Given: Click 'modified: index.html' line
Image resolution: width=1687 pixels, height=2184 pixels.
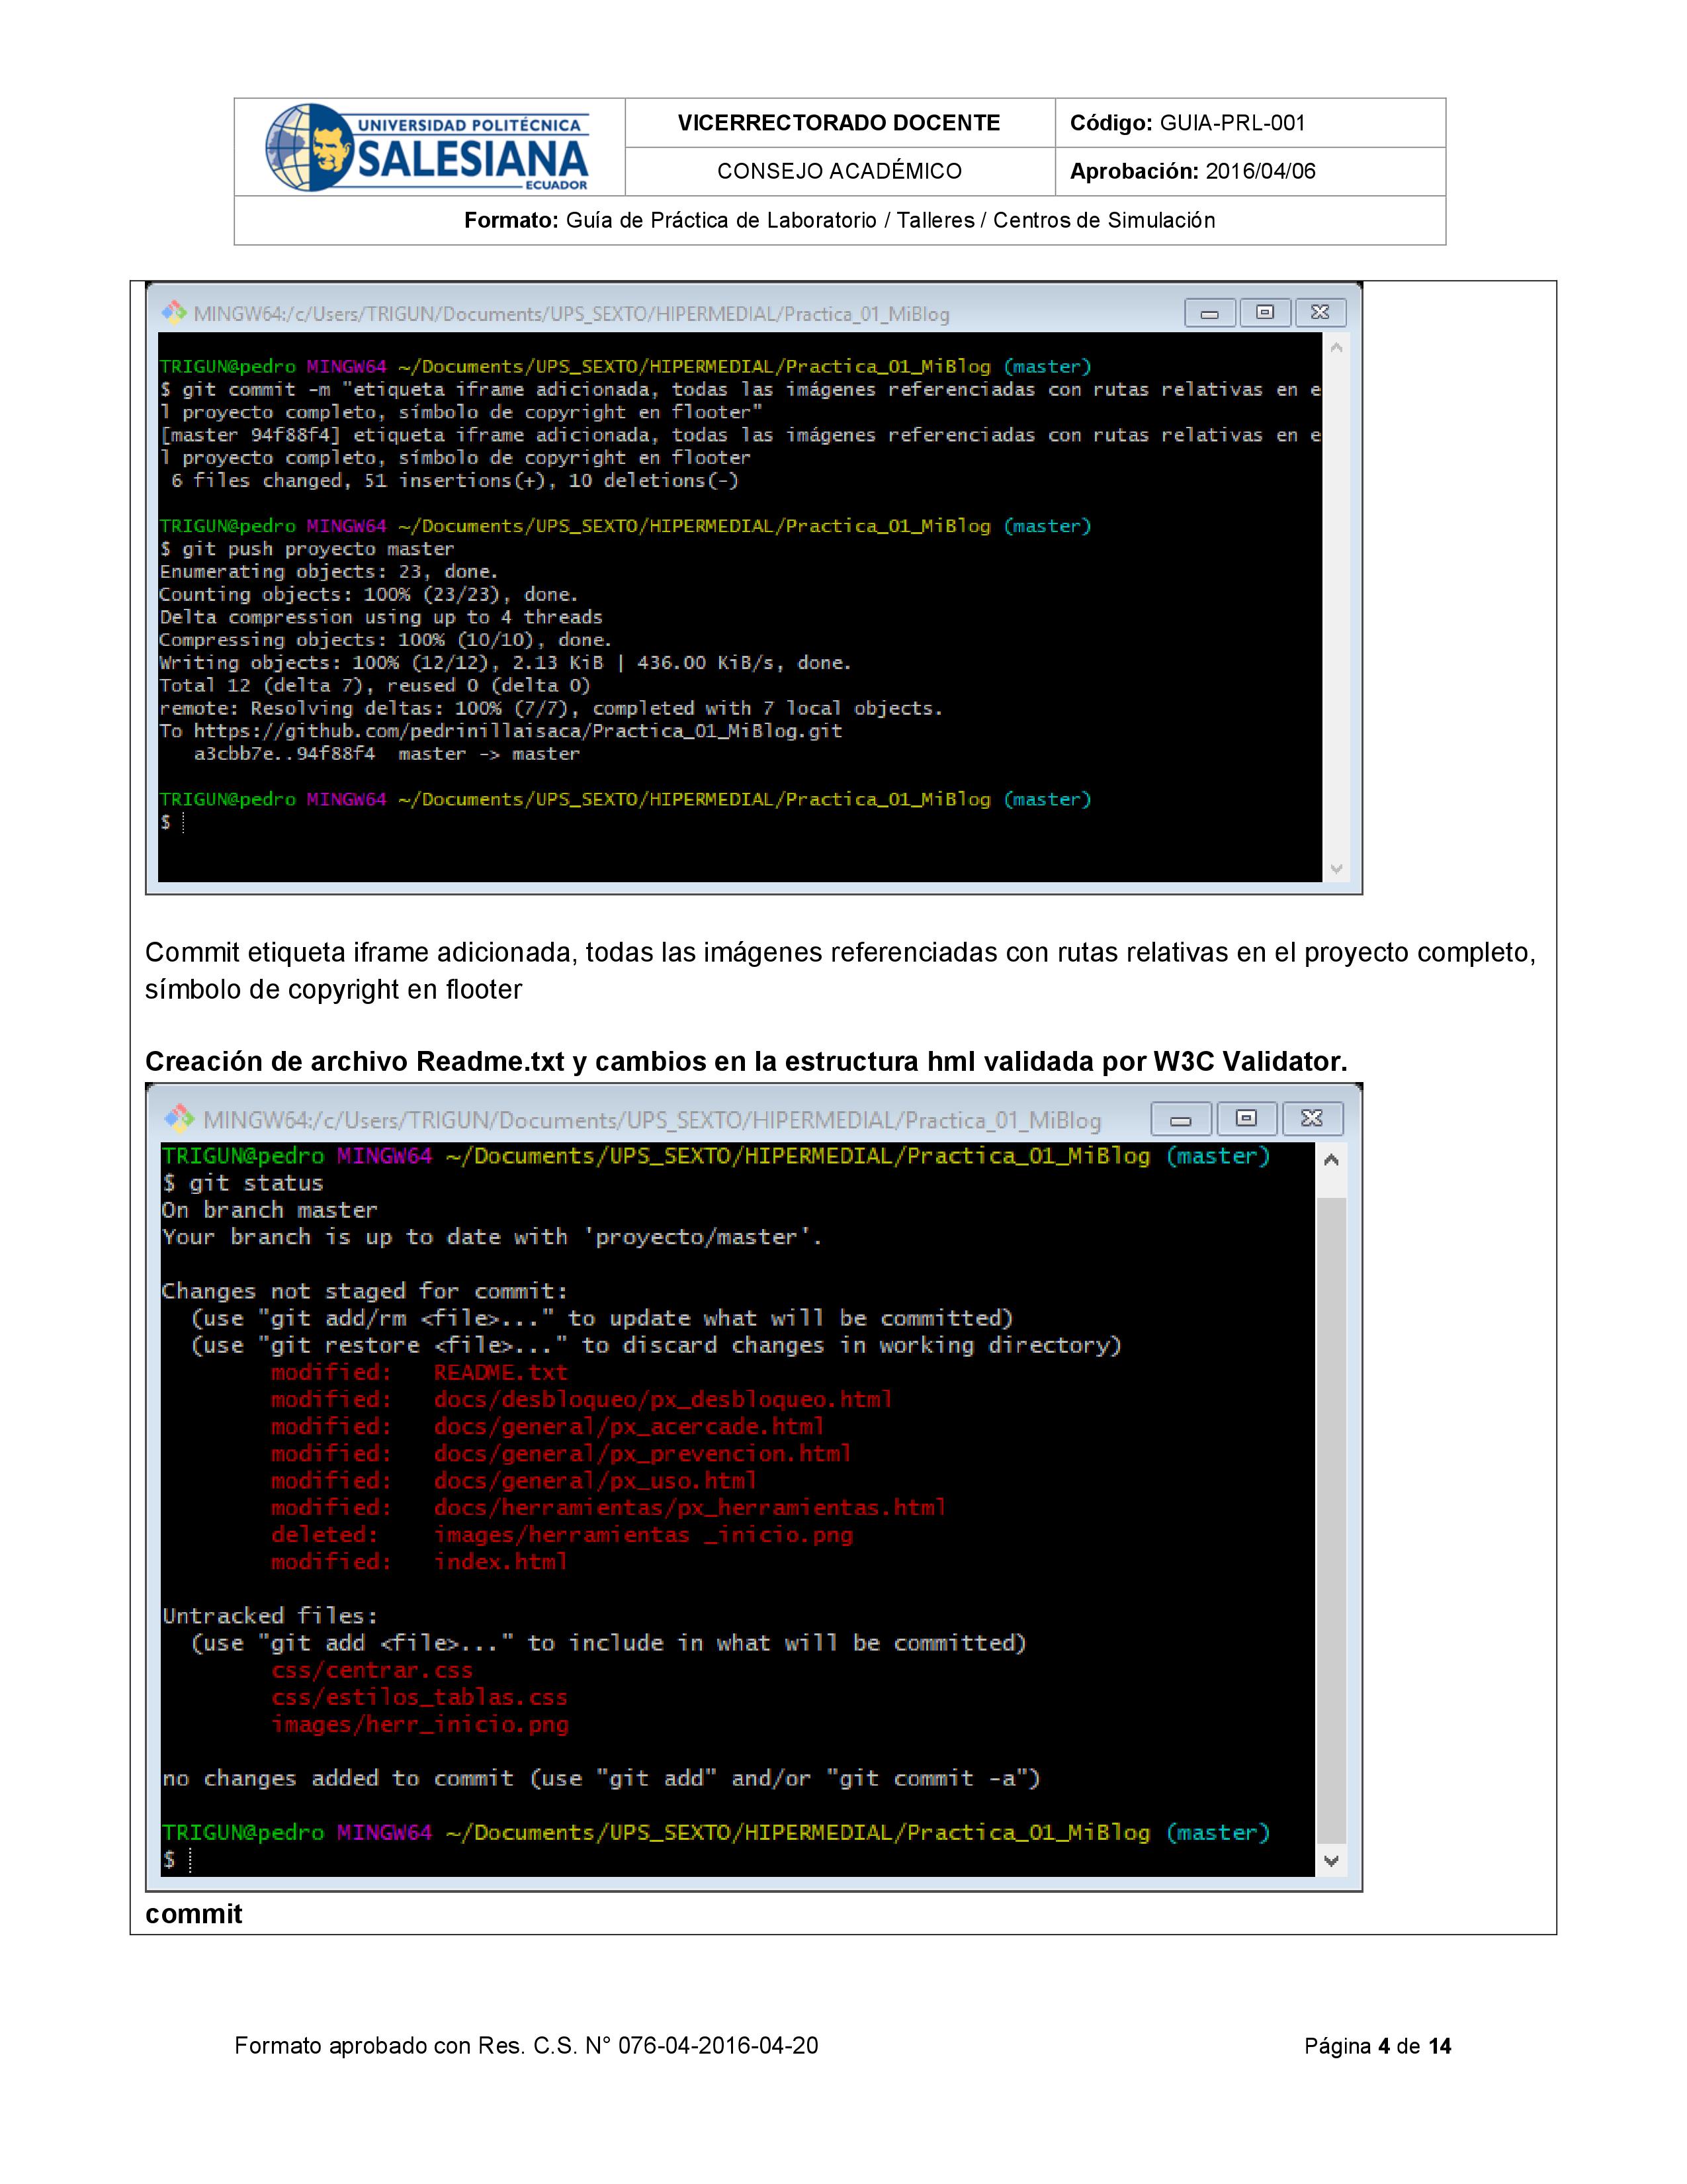Looking at the screenshot, I should pyautogui.click(x=419, y=1561).
